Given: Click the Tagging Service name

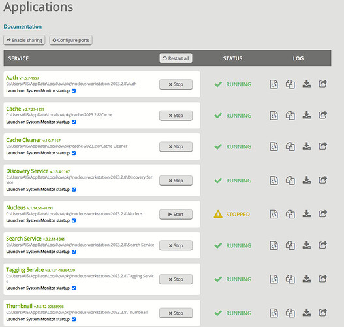Looking at the screenshot, I should coord(25,270).
